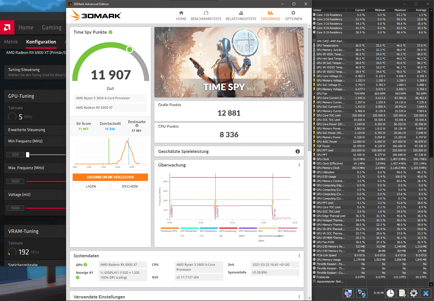Open Tuning-Steuerung setting in Radeon Software
The width and height of the screenshot is (434, 301).
click(35, 72)
